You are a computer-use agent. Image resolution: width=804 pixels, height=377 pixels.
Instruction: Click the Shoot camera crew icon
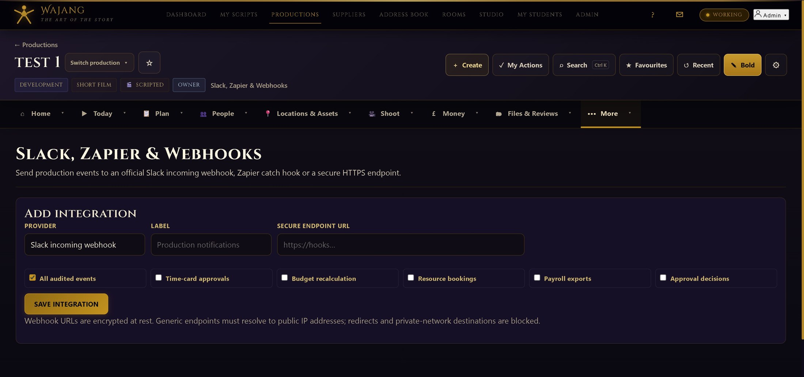pyautogui.click(x=372, y=114)
